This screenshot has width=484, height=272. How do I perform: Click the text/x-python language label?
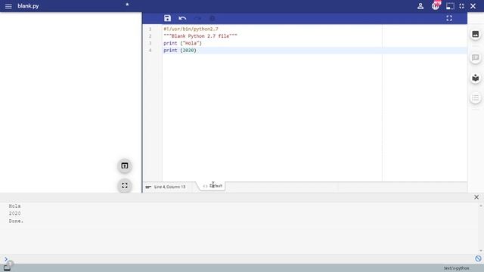[x=456, y=268]
